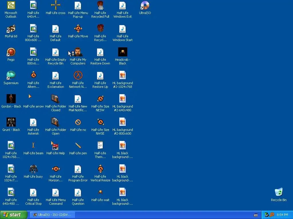Select the Half-Life Asterisk sound file
This screenshot has width=293, height=219.
point(33,126)
